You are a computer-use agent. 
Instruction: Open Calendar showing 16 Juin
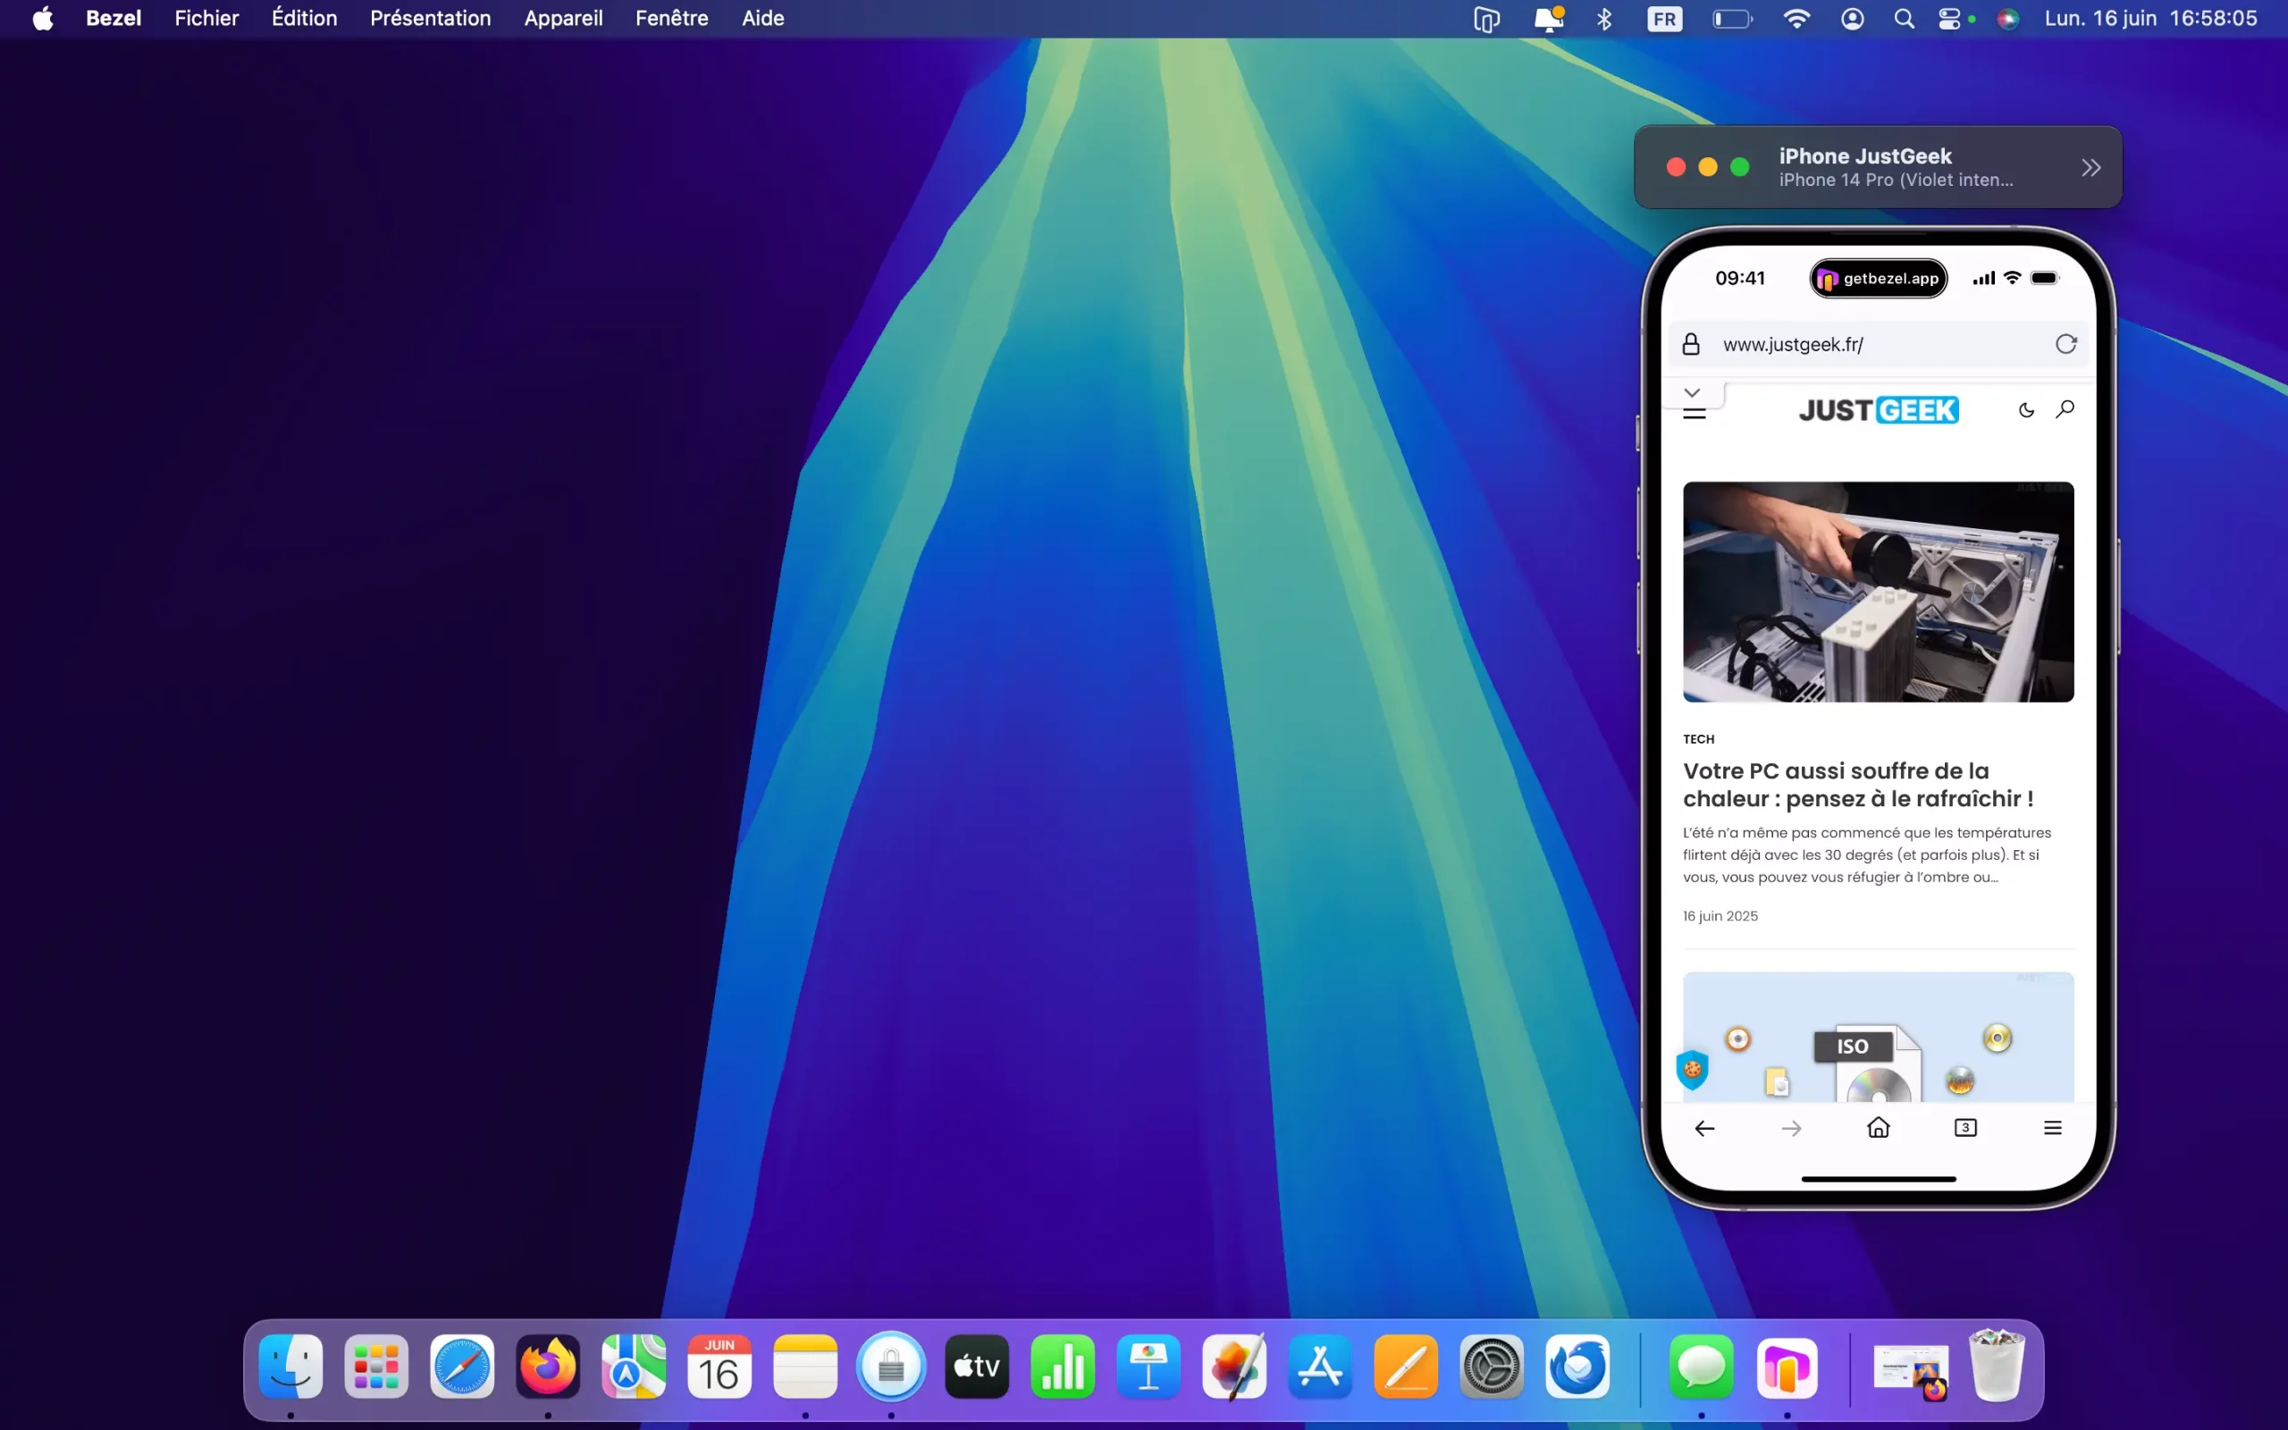(719, 1367)
